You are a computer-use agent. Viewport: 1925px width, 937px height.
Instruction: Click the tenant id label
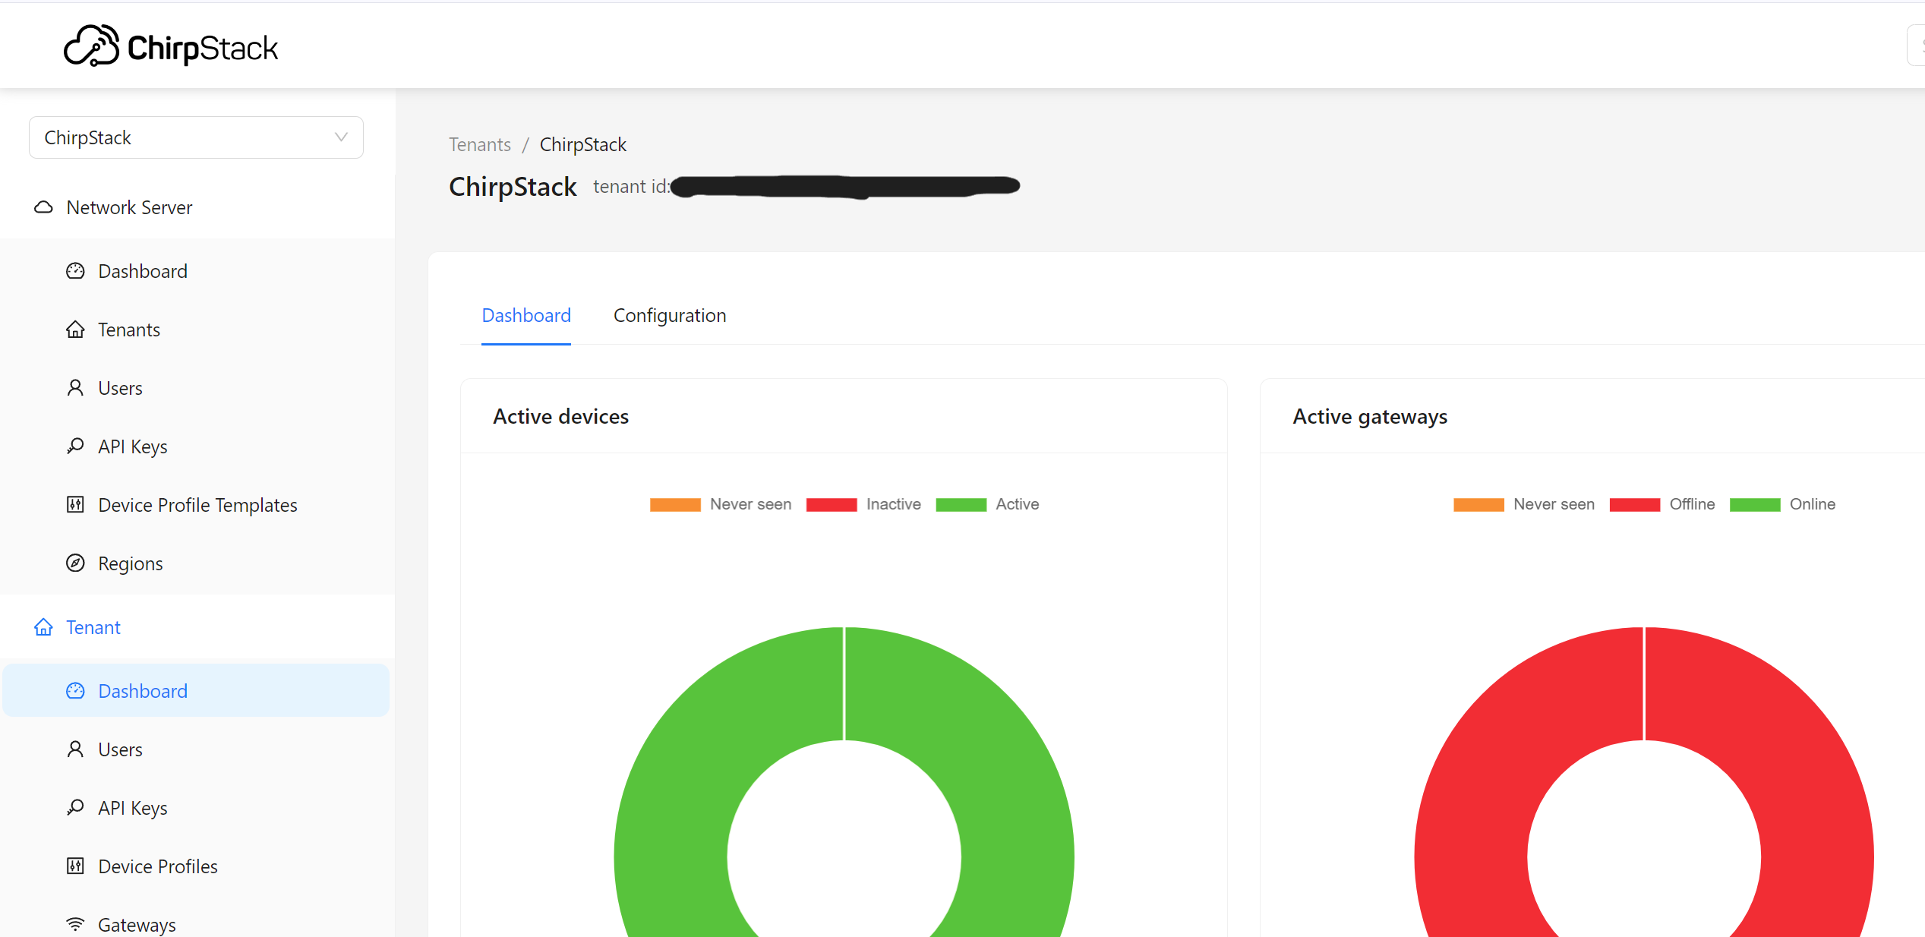click(x=631, y=186)
